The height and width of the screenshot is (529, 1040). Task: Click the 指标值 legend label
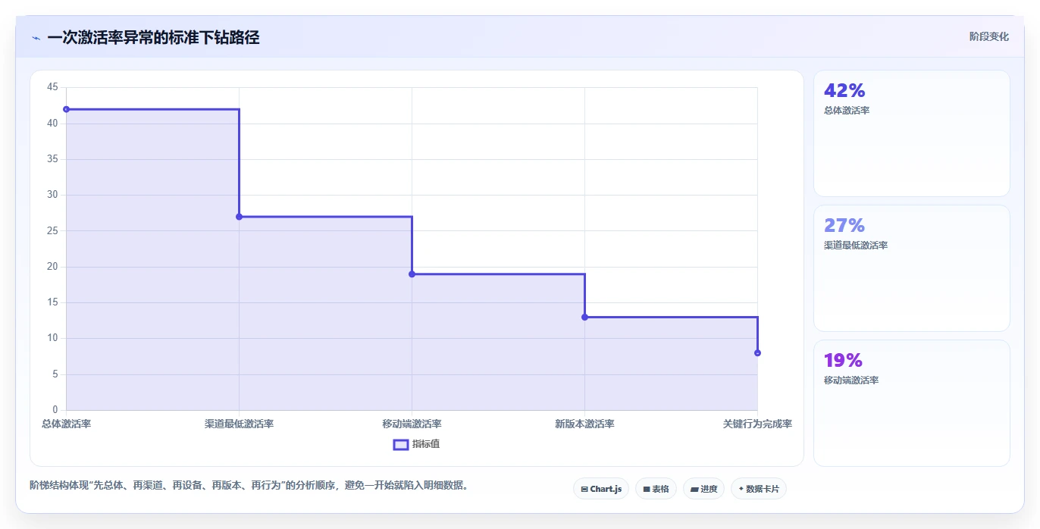(x=426, y=444)
